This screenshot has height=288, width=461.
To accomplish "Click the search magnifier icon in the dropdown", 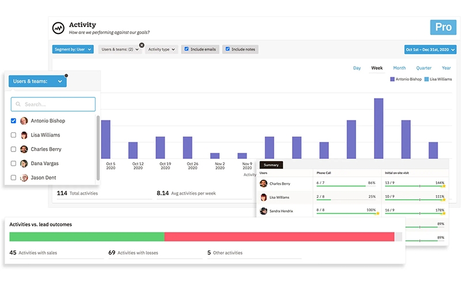I will 18,104.
